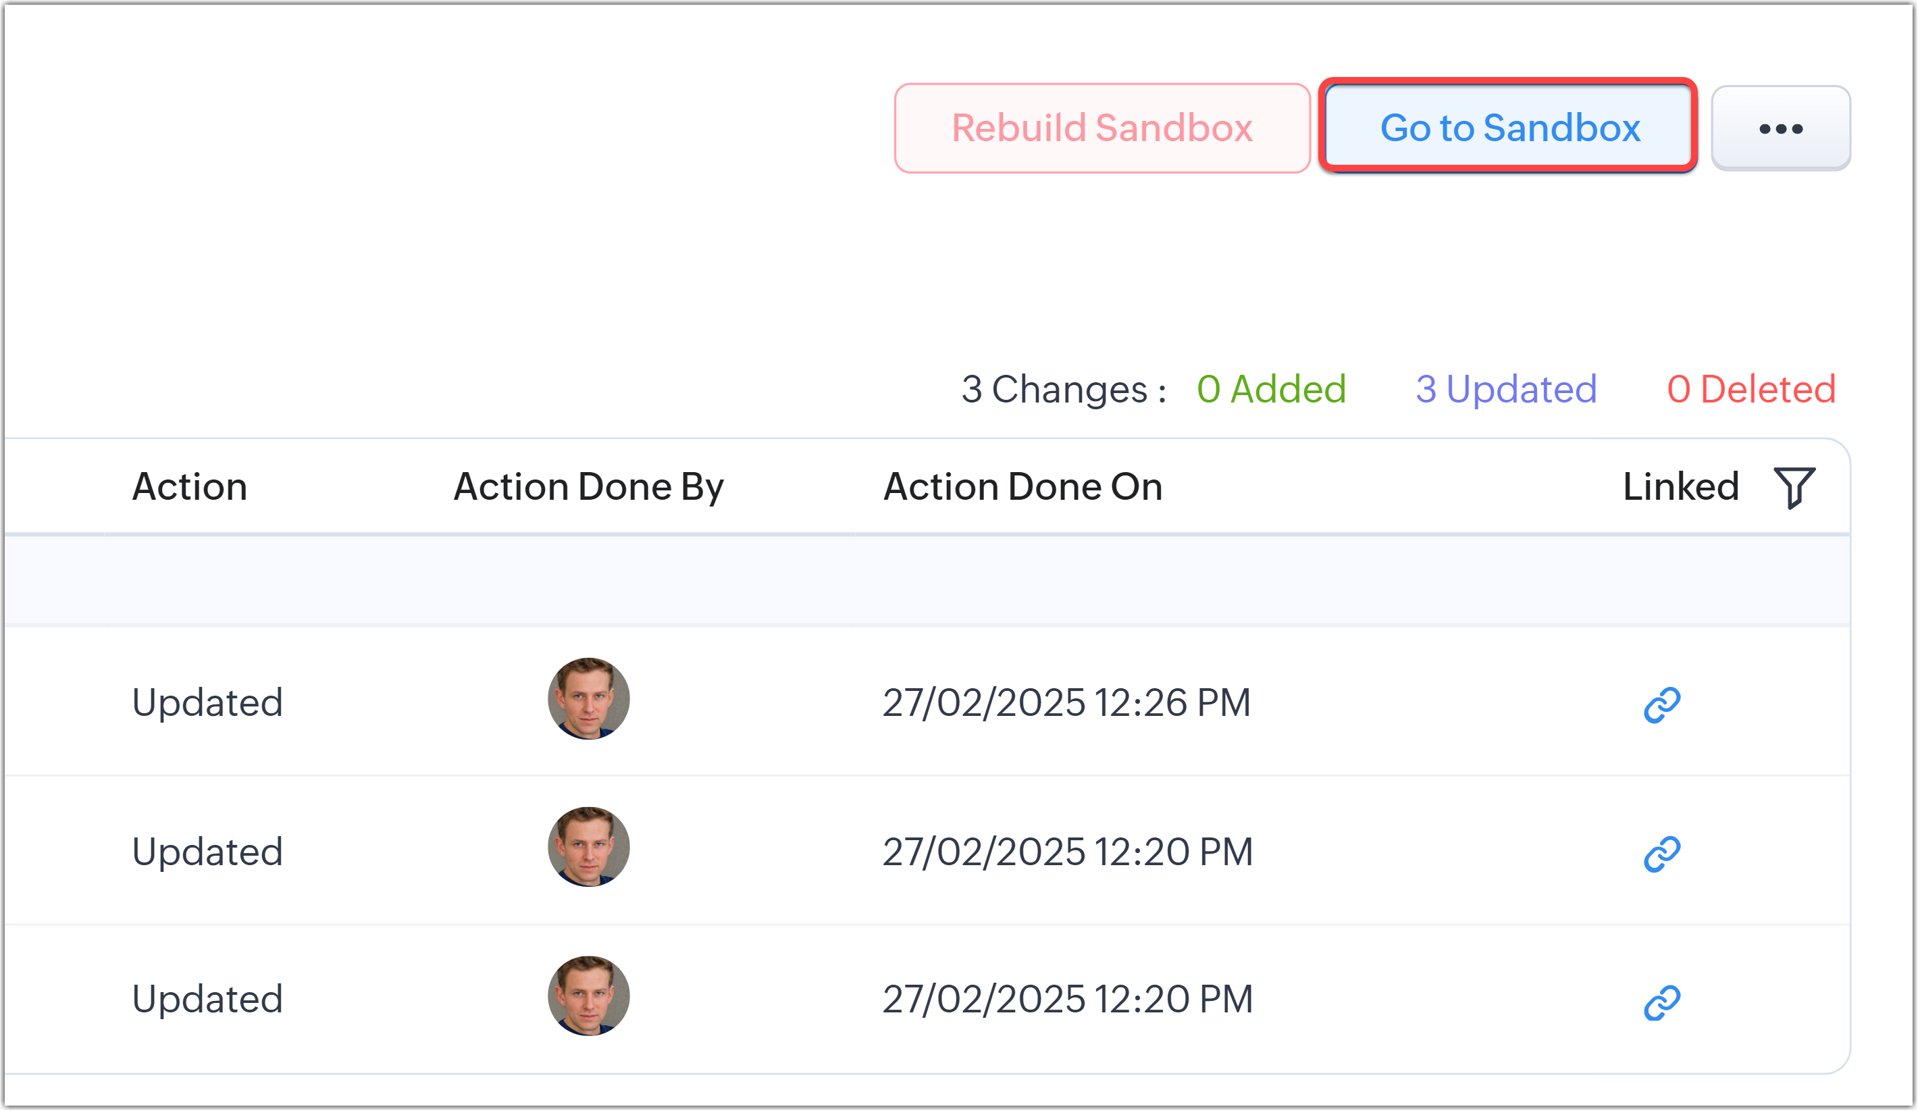Filter by 0 Deleted changes
The width and height of the screenshot is (1918, 1111).
coord(1751,390)
